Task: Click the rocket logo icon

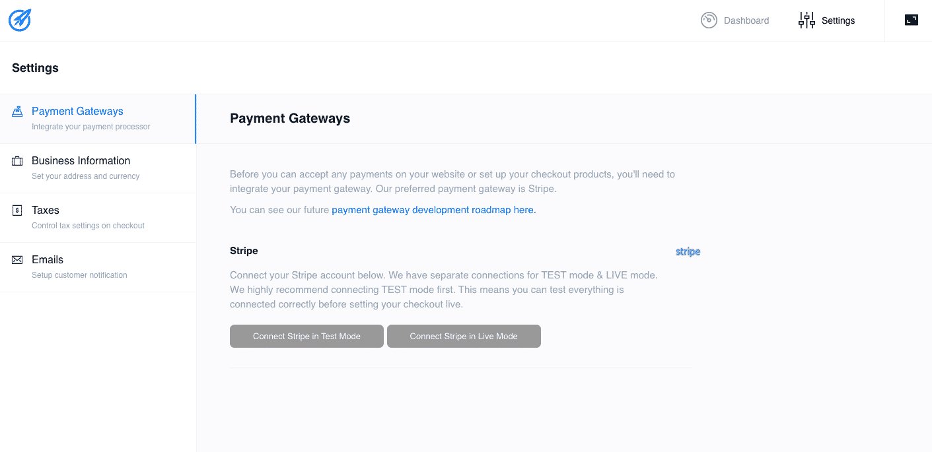Action: tap(20, 20)
